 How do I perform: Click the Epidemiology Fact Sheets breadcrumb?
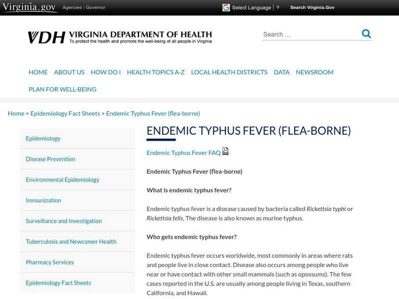(x=66, y=113)
